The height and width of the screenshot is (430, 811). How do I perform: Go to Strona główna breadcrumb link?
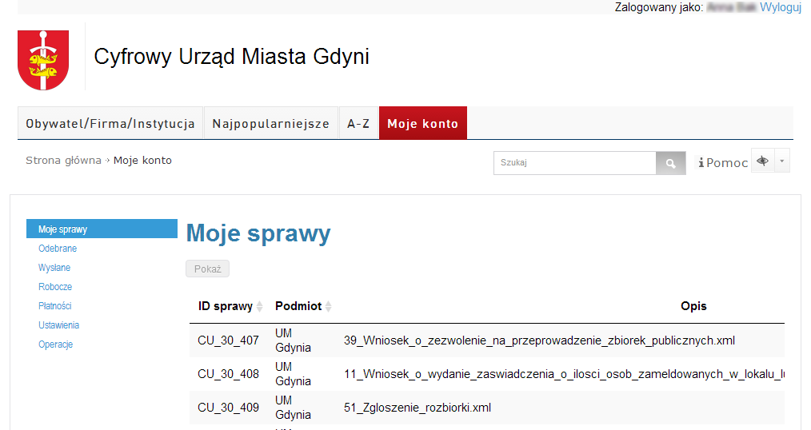point(63,161)
